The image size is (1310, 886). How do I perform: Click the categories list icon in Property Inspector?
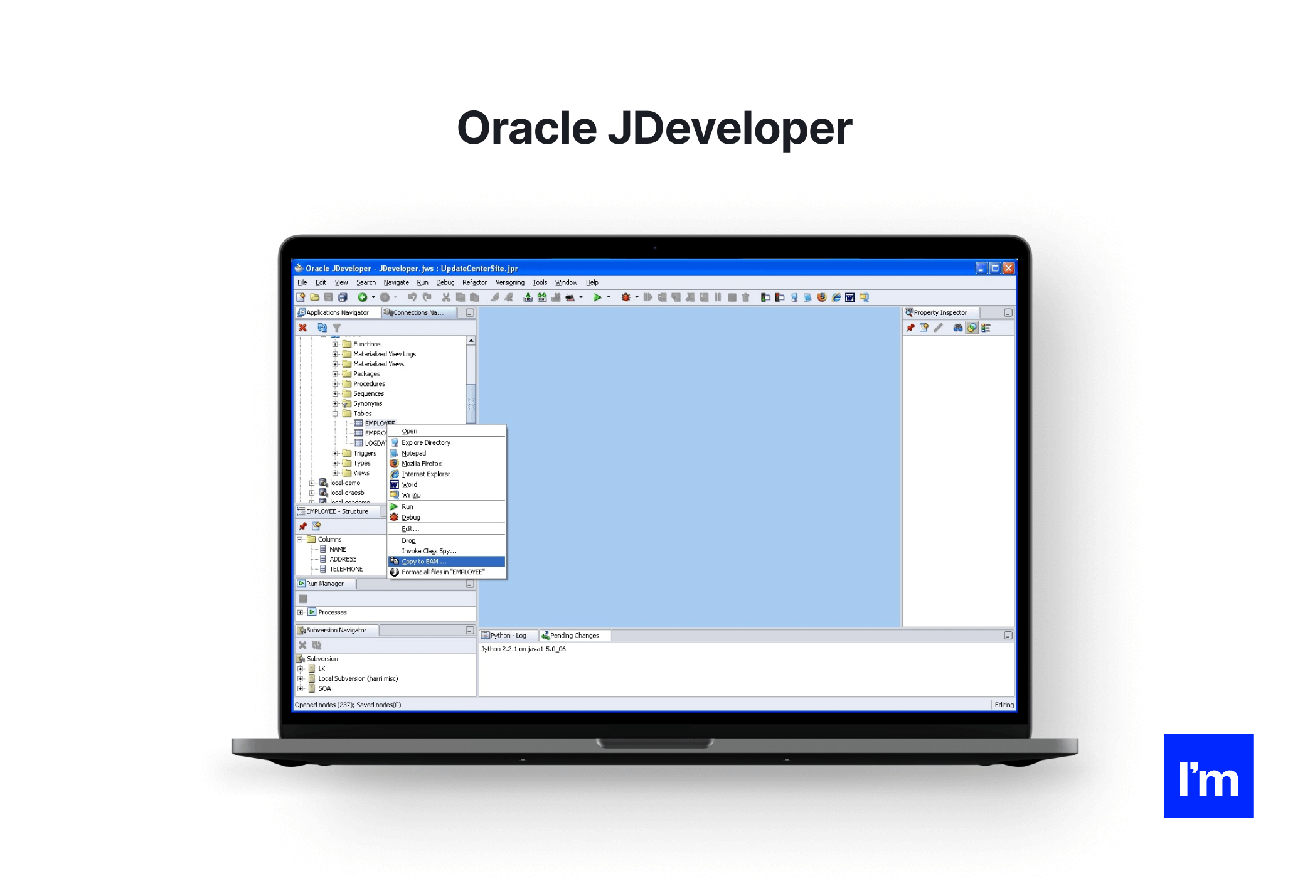(x=986, y=328)
